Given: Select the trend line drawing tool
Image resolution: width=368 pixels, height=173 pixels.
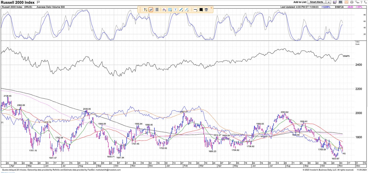Looking at the screenshot, I should click(x=181, y=10).
